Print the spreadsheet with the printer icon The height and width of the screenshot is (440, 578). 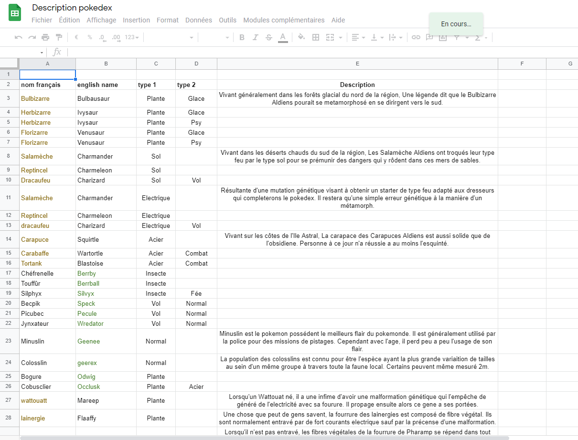(x=45, y=37)
